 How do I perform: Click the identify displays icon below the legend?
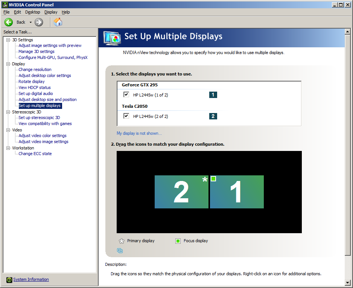coord(120,250)
